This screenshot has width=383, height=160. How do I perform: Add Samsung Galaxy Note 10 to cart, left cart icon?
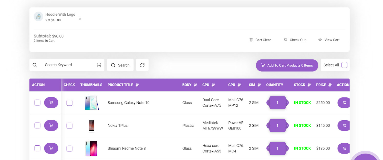(51, 103)
